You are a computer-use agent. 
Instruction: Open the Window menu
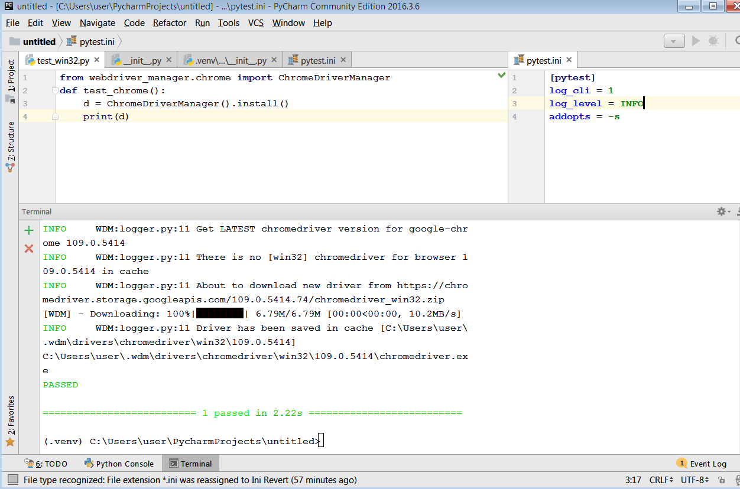(x=288, y=23)
